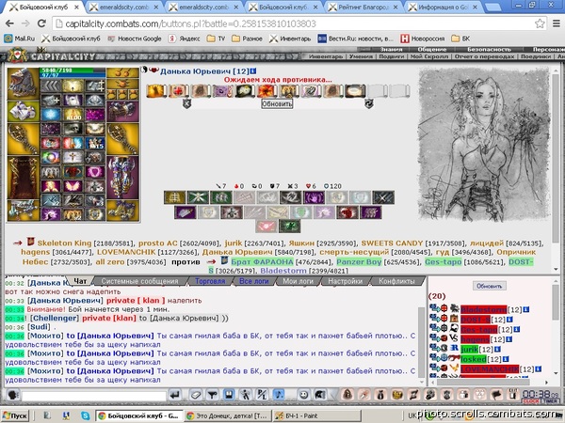The height and width of the screenshot is (423, 565).
Task: Click the info icon next to jurik in list
Action: tap(497, 349)
